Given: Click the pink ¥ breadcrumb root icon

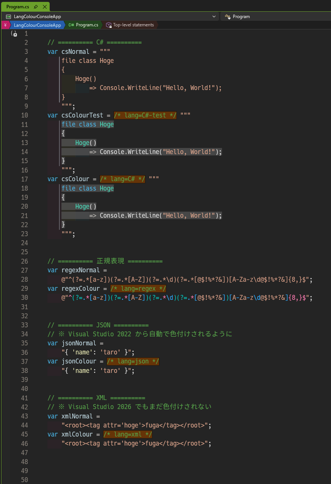Looking at the screenshot, I should tap(5, 25).
